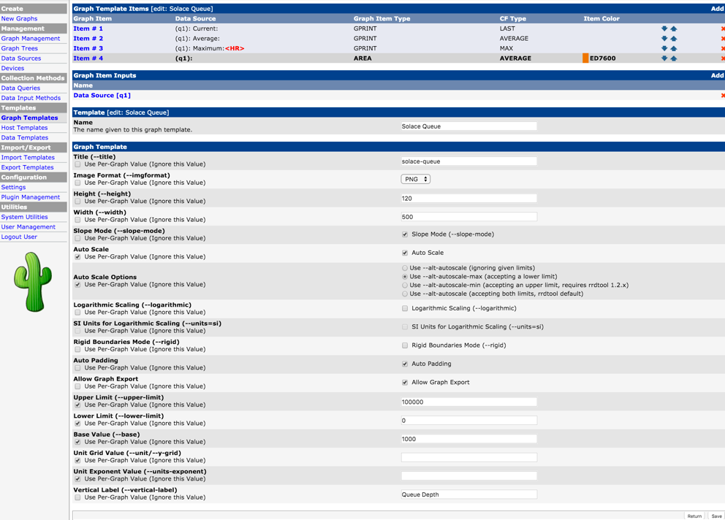Enable Rigid Boundaries Mode checkbox

tap(405, 345)
